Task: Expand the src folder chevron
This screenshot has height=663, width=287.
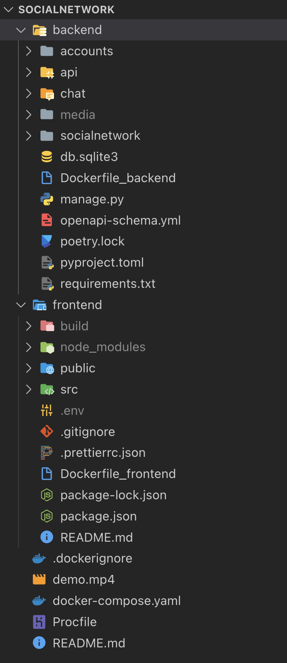Action: tap(28, 389)
